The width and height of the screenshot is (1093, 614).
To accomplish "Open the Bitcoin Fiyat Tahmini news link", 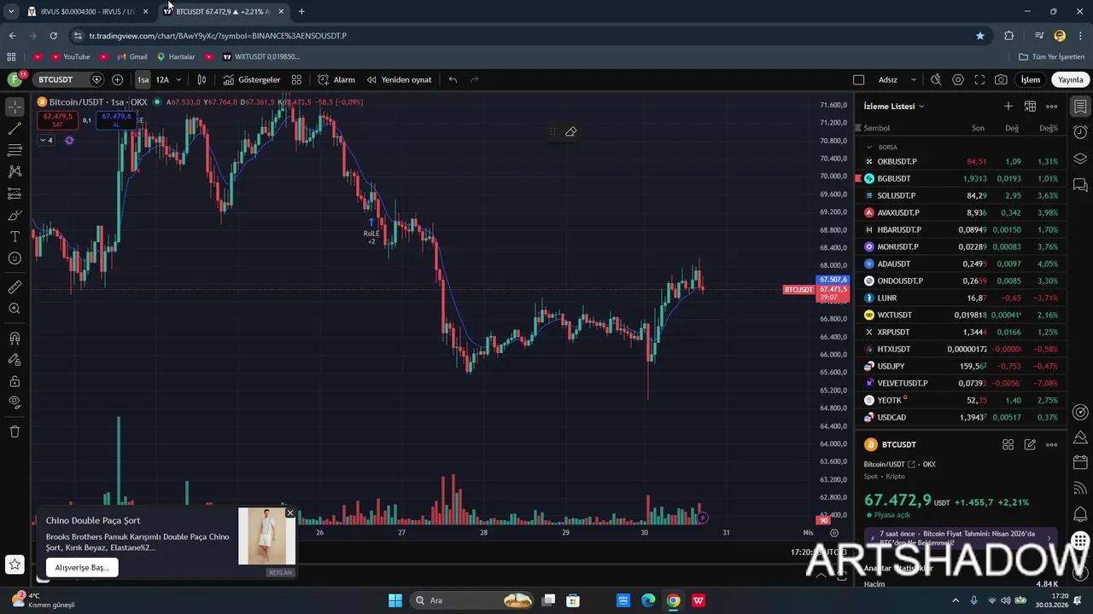I will click(961, 538).
